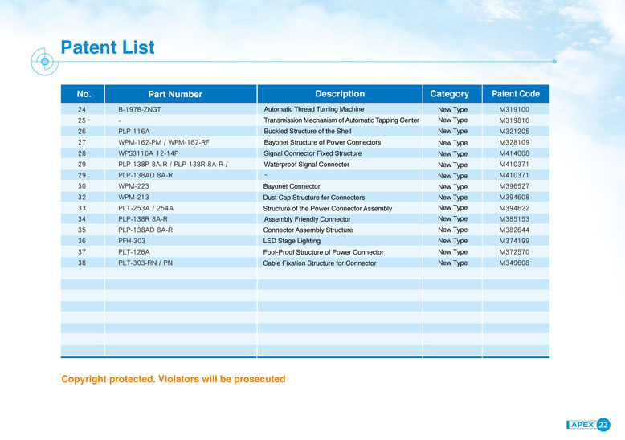Click part number WPM-223
The width and height of the screenshot is (625, 440).
133,186
